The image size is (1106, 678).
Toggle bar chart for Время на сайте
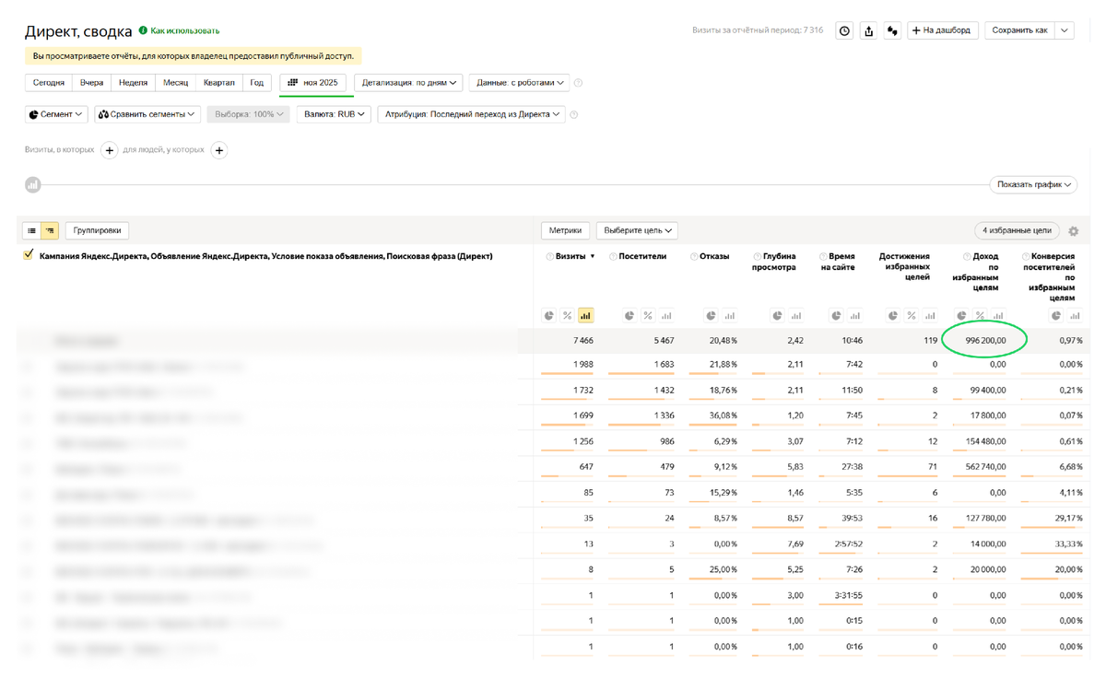pos(854,316)
